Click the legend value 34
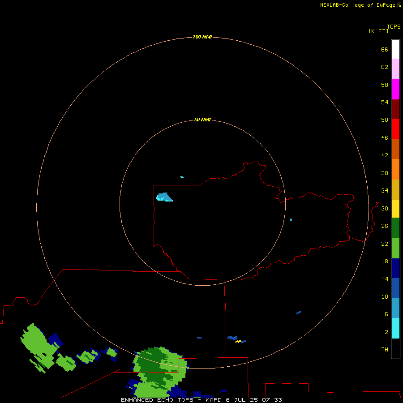This screenshot has height=403, width=403. click(x=385, y=190)
